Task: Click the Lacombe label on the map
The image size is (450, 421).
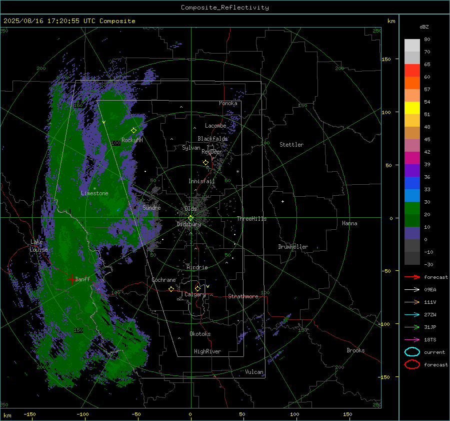Action: (215, 126)
